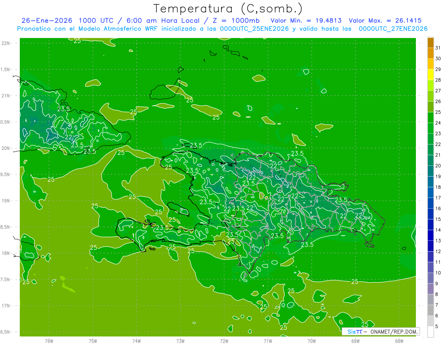Click the '69W' longitude axis label
This screenshot has width=448, height=346.
click(x=355, y=341)
